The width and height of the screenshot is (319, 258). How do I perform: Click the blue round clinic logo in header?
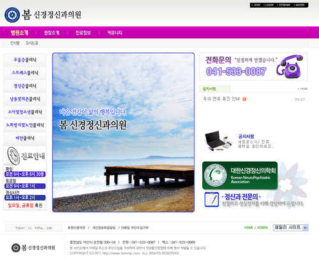[12, 15]
